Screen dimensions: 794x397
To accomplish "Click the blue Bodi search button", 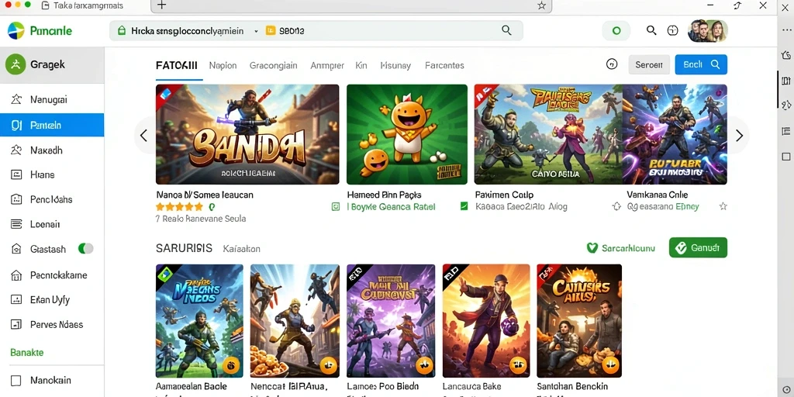I will (701, 65).
